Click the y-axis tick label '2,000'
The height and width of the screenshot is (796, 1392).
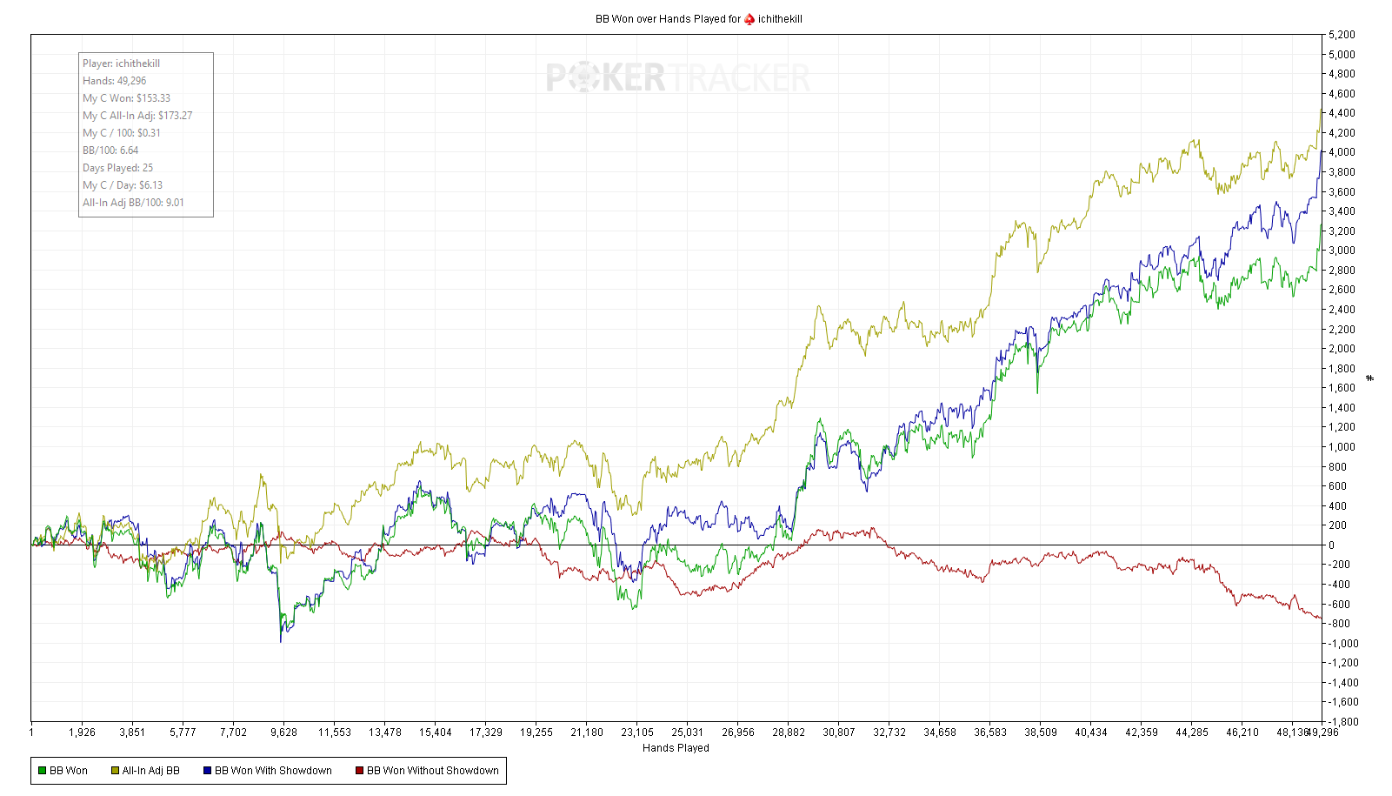pyautogui.click(x=1342, y=349)
